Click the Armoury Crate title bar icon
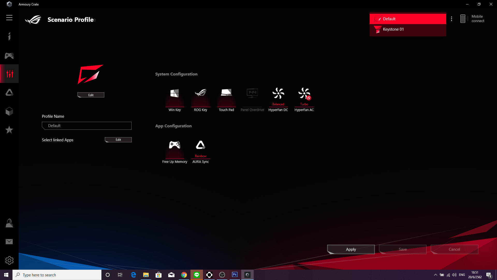 (9, 4)
